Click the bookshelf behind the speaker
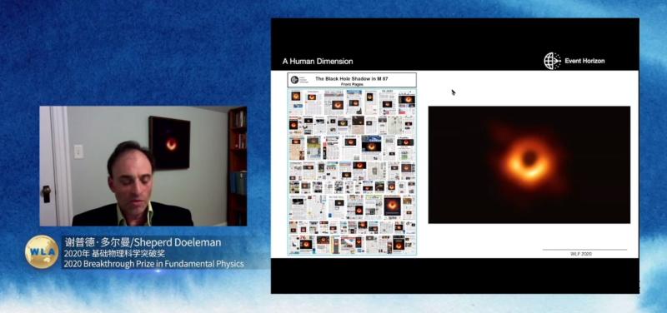 [237, 166]
